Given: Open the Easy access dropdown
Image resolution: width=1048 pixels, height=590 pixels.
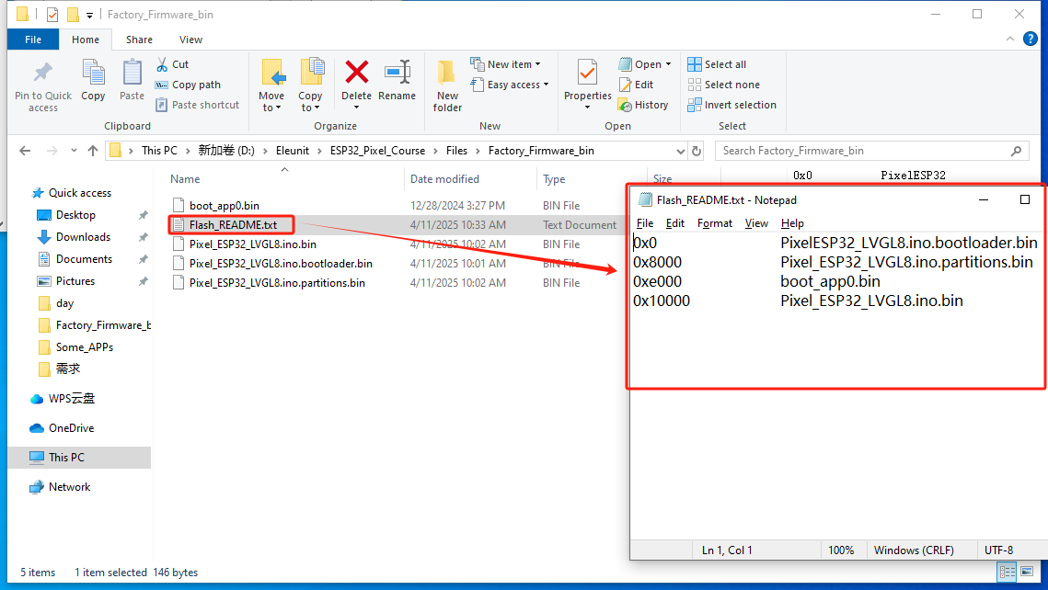Looking at the screenshot, I should pyautogui.click(x=510, y=85).
